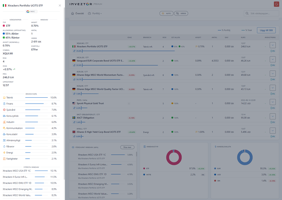Select Xtrackers MSCI EMU ETF 1D in sidebar

pyautogui.click(x=17, y=183)
